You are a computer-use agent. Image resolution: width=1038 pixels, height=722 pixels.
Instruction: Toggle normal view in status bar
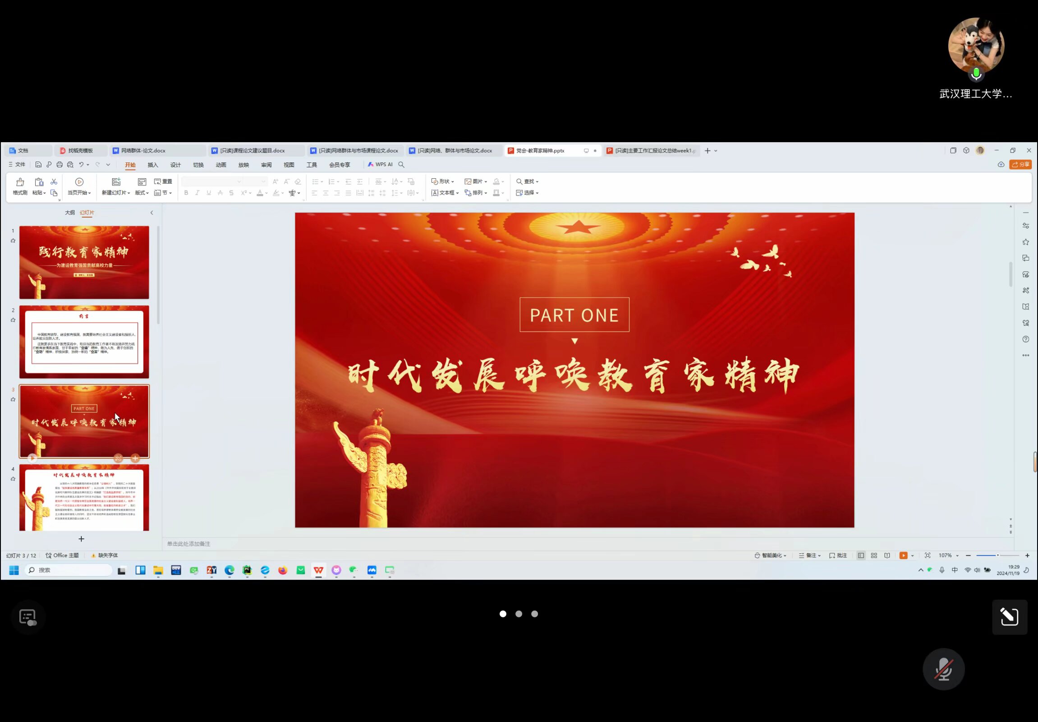(x=861, y=555)
